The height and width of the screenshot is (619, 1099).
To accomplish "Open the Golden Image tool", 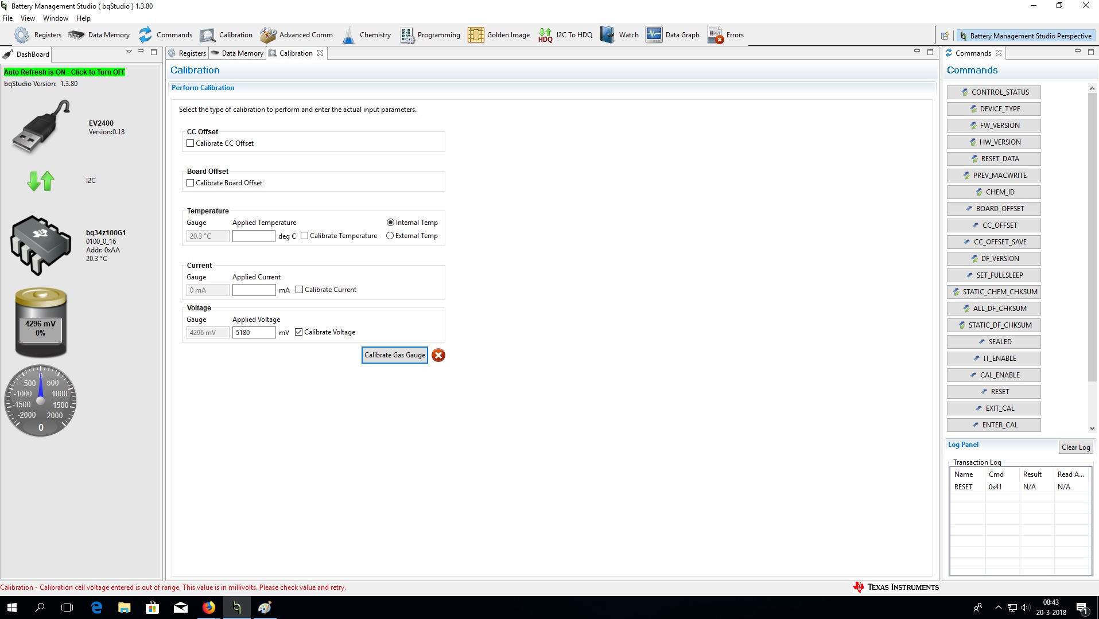I will 499,35.
